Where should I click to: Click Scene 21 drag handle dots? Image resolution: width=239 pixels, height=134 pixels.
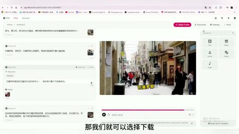coord(92,108)
